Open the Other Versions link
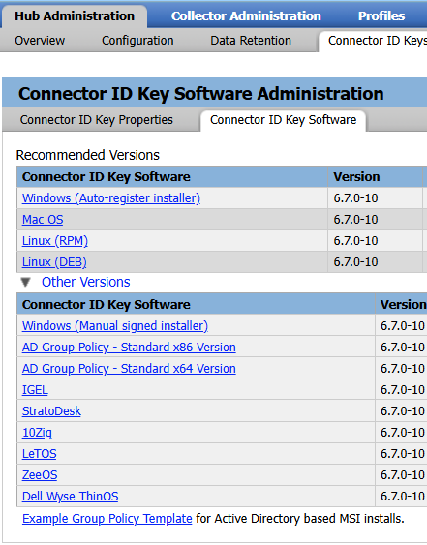The width and height of the screenshot is (427, 545). [x=86, y=282]
